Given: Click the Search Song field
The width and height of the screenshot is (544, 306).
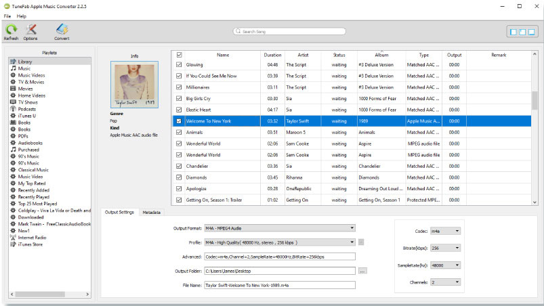Looking at the screenshot, I should click(289, 32).
